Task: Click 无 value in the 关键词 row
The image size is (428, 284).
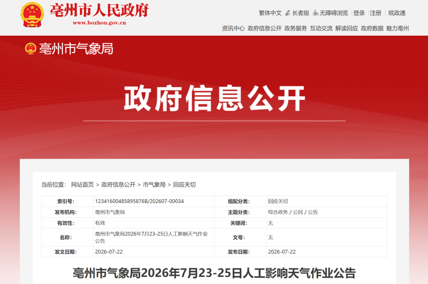Action: [271, 223]
